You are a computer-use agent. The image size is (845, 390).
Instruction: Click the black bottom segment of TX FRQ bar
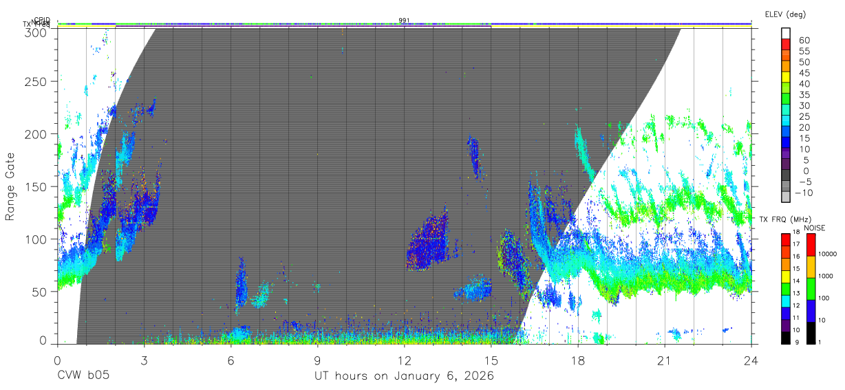point(786,338)
